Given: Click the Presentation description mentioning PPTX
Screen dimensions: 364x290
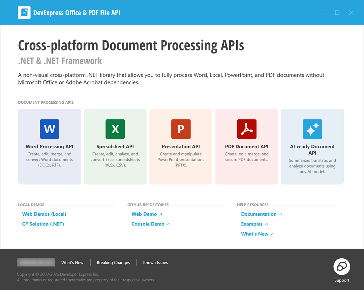Looking at the screenshot, I should [x=181, y=159].
